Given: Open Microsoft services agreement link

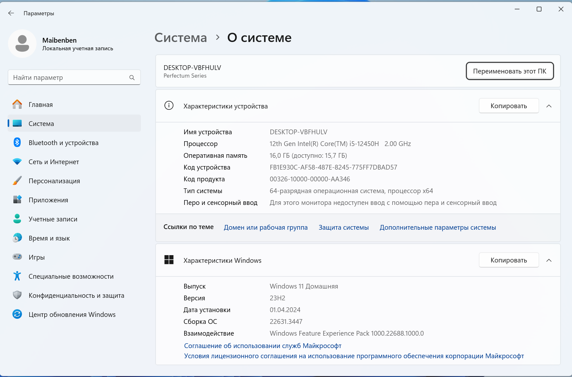Looking at the screenshot, I should (x=263, y=346).
